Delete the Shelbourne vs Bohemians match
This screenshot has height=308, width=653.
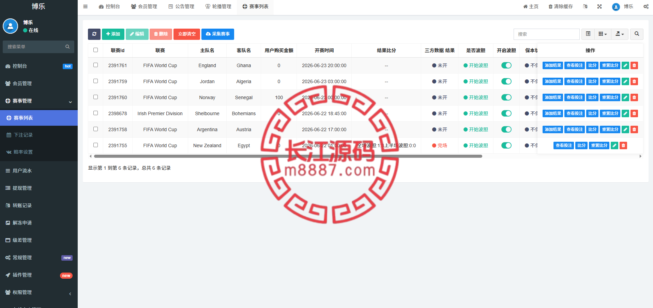634,113
